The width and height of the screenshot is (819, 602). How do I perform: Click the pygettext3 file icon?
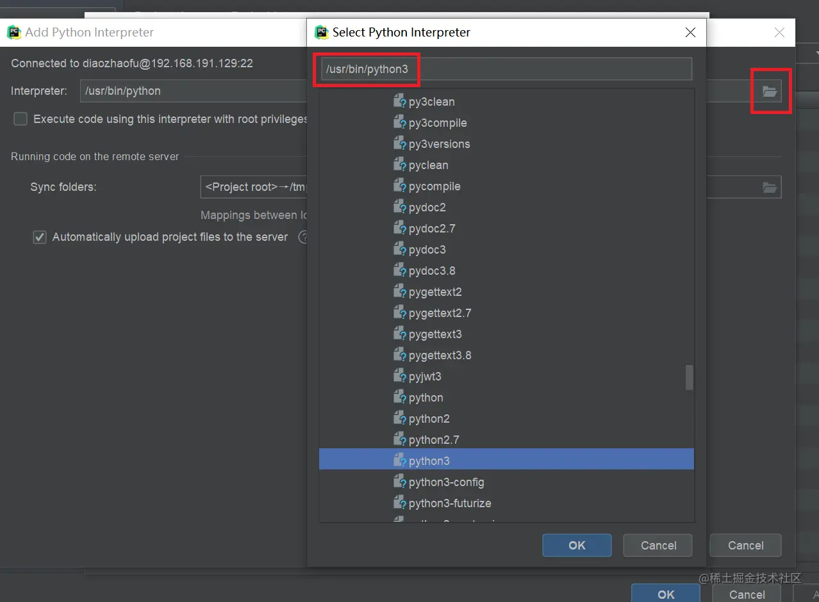[x=399, y=334]
